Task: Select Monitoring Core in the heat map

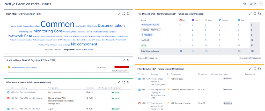Action: (48, 31)
